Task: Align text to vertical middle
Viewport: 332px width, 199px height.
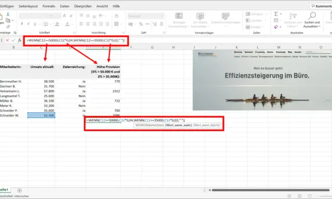Action: click(x=88, y=16)
